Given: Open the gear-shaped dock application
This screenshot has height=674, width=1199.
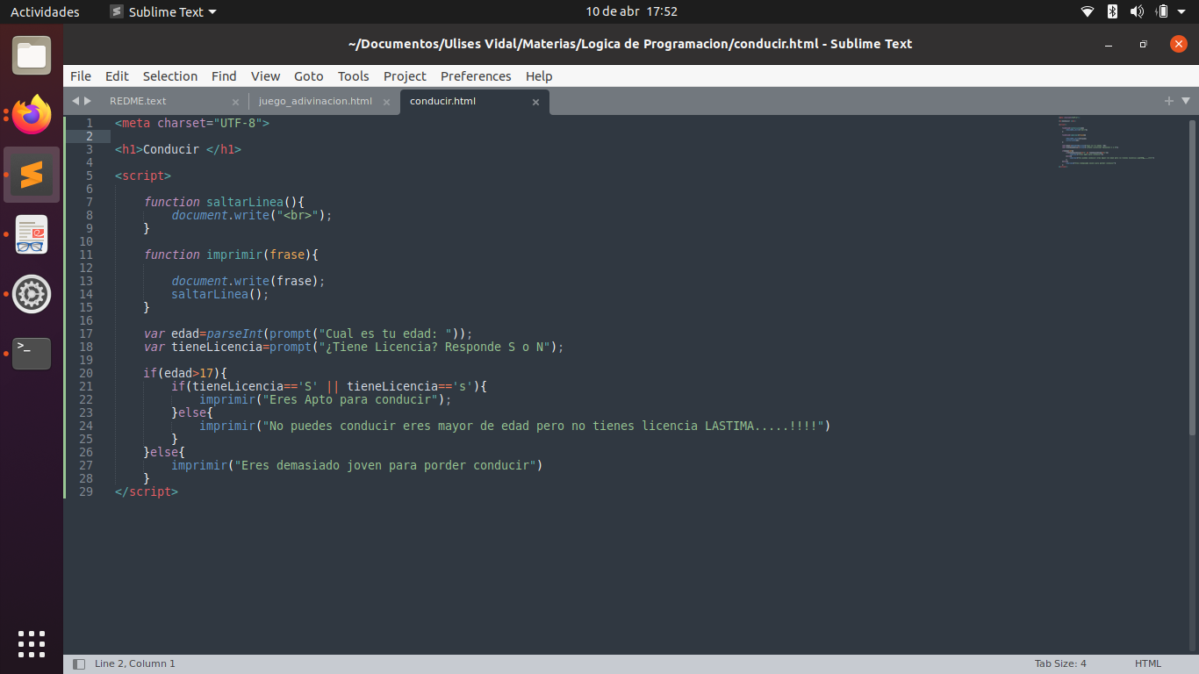Looking at the screenshot, I should 32,294.
